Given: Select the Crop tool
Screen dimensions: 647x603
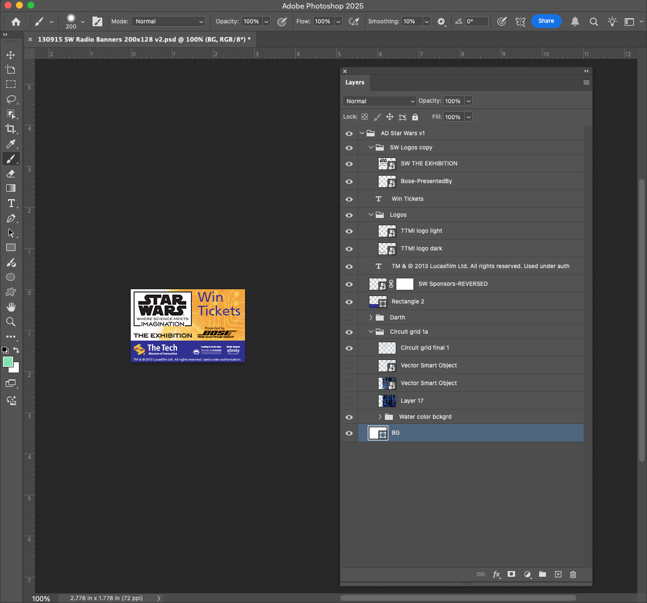Looking at the screenshot, I should click(x=11, y=129).
